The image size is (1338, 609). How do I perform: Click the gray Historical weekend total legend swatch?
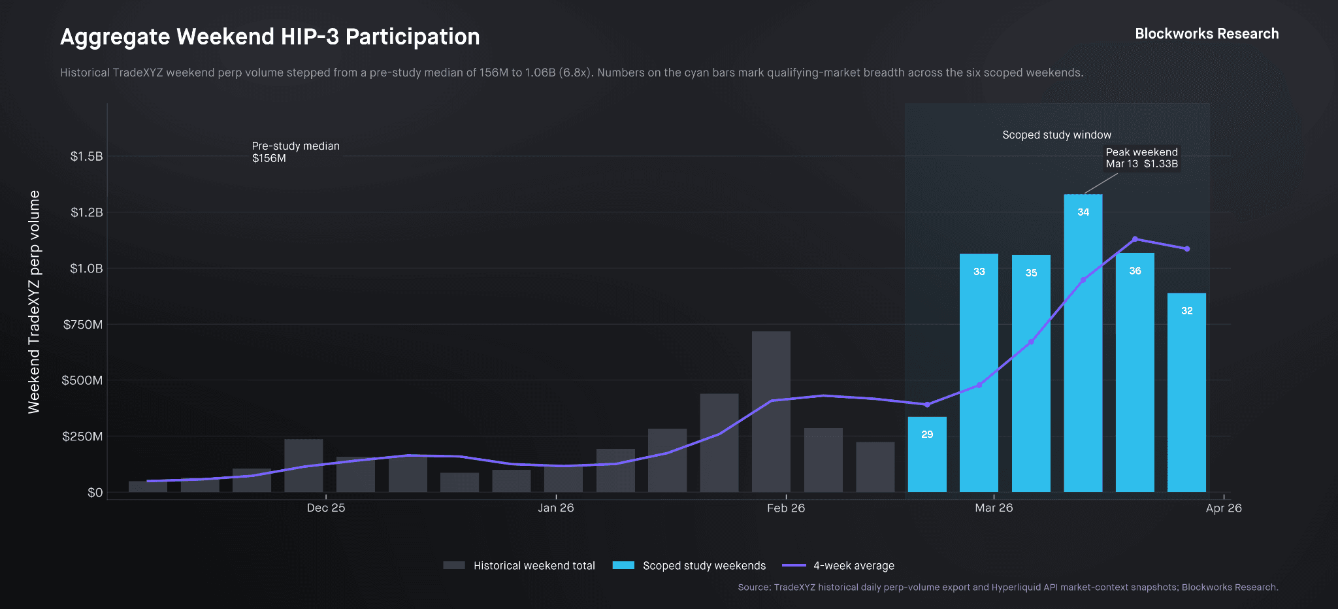coord(454,565)
